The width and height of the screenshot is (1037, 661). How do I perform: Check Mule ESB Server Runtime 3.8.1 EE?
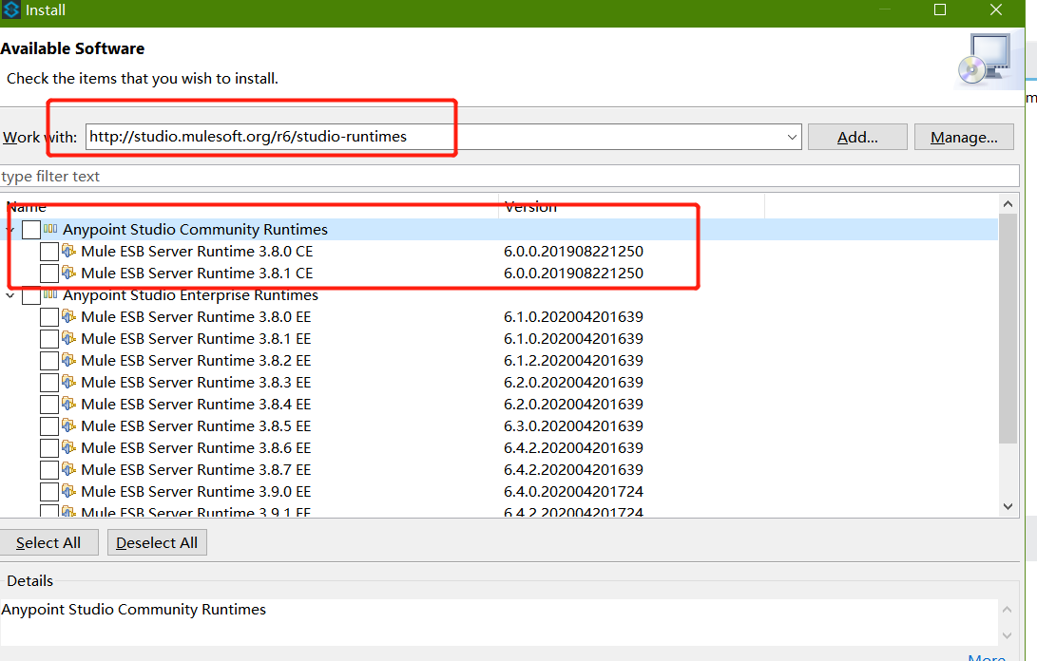48,338
